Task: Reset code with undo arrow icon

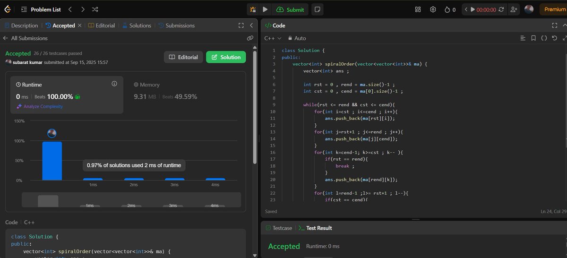Action: pos(554,38)
